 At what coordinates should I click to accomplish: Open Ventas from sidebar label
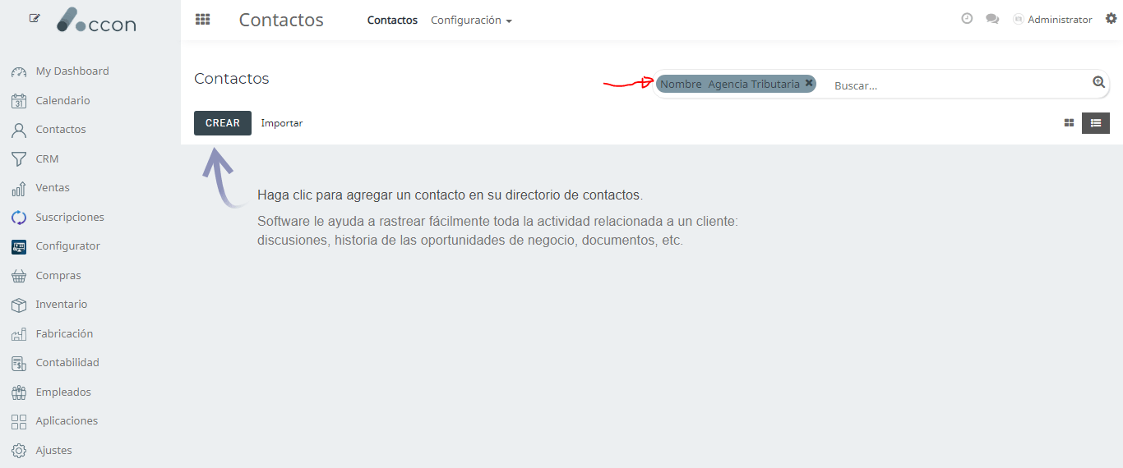pyautogui.click(x=53, y=188)
